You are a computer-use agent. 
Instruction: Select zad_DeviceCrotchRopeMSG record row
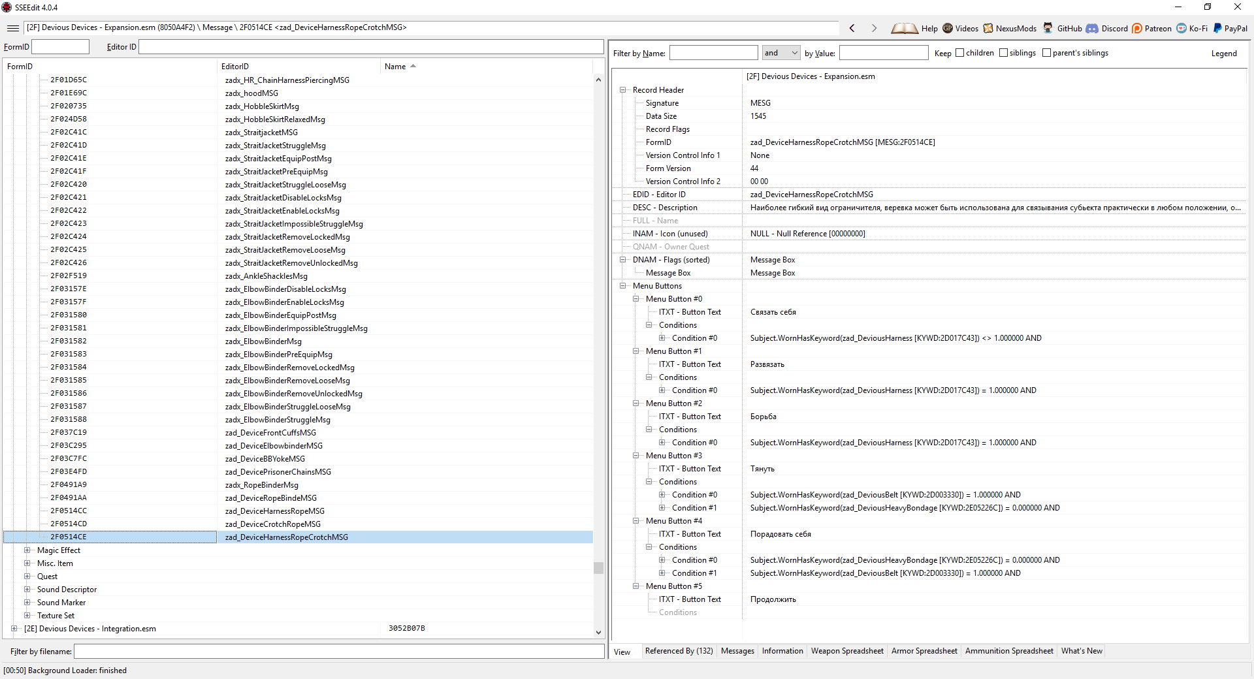pos(273,524)
